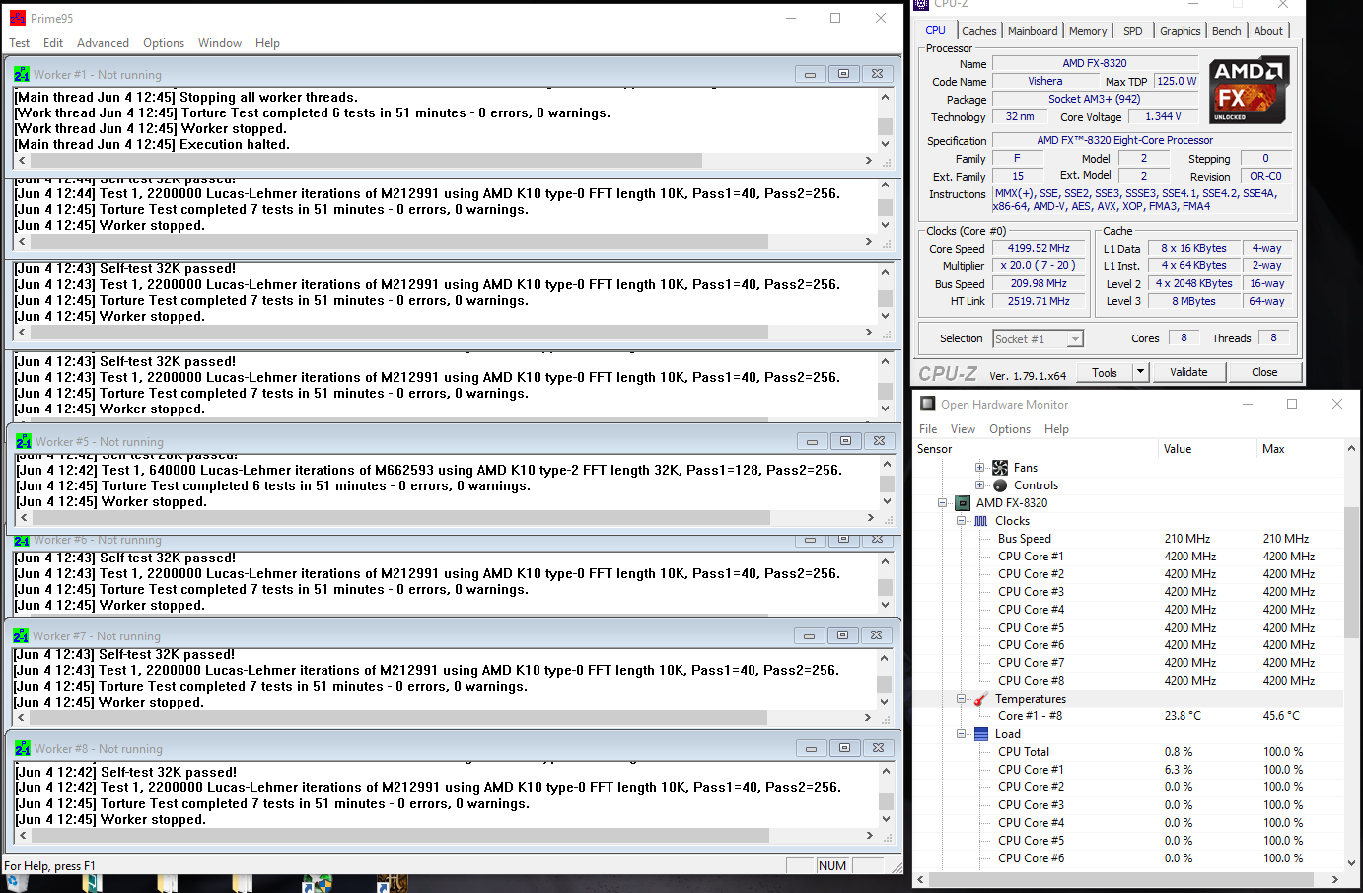Click the Close button in CPU-Z
This screenshot has height=893, width=1363.
1264,372
